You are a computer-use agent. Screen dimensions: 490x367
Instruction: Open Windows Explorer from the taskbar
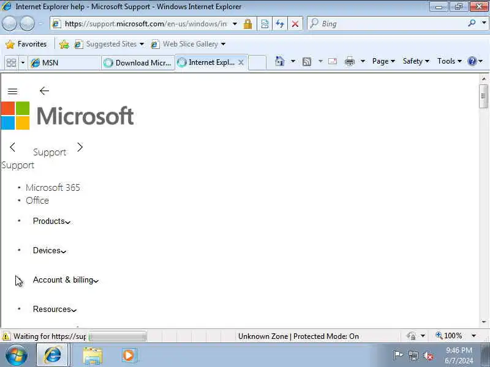pyautogui.click(x=93, y=356)
